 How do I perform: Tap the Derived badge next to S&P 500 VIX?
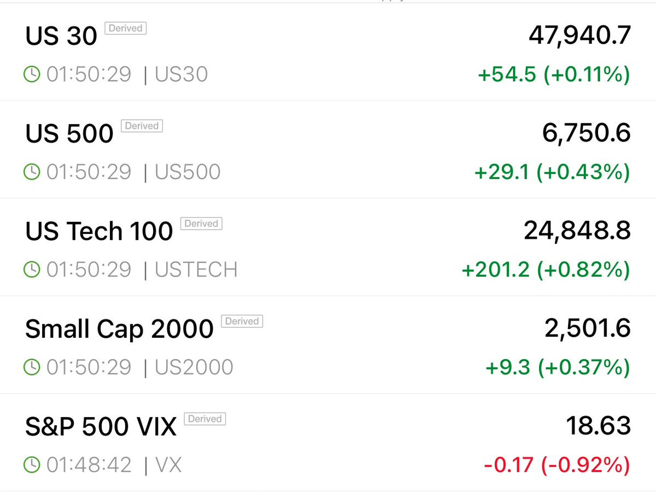coord(205,419)
